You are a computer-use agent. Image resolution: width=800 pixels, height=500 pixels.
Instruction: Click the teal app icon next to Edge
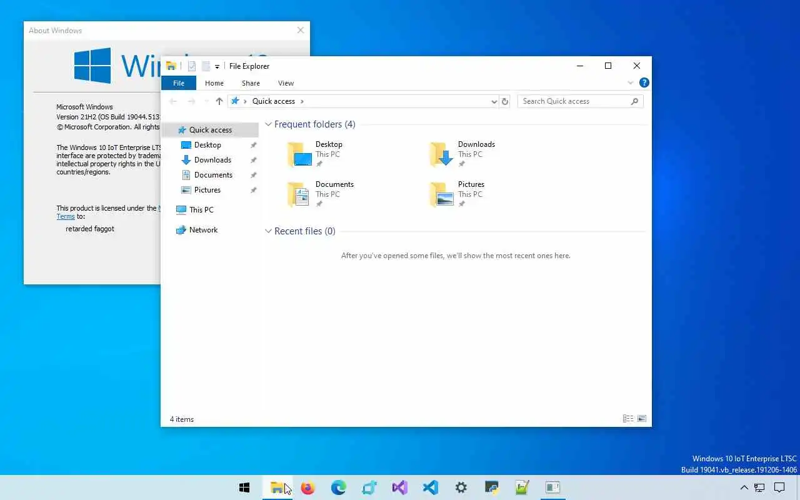pos(369,487)
